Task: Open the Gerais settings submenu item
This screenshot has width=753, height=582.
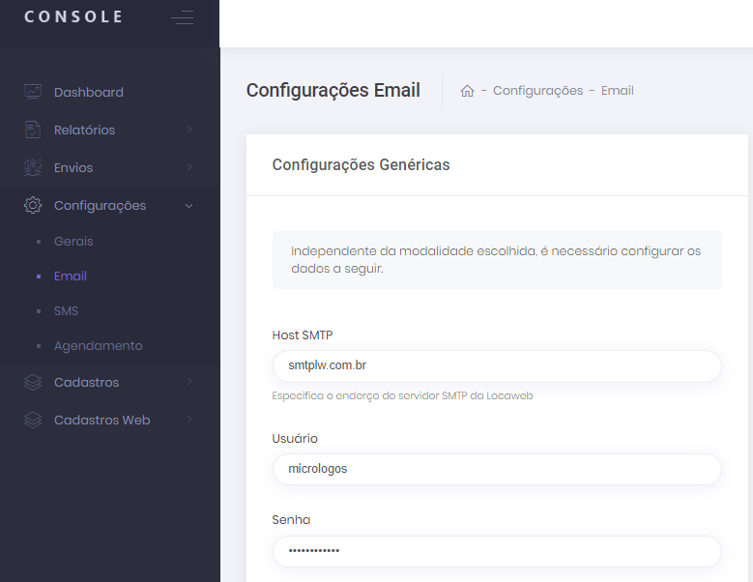Action: tap(73, 241)
